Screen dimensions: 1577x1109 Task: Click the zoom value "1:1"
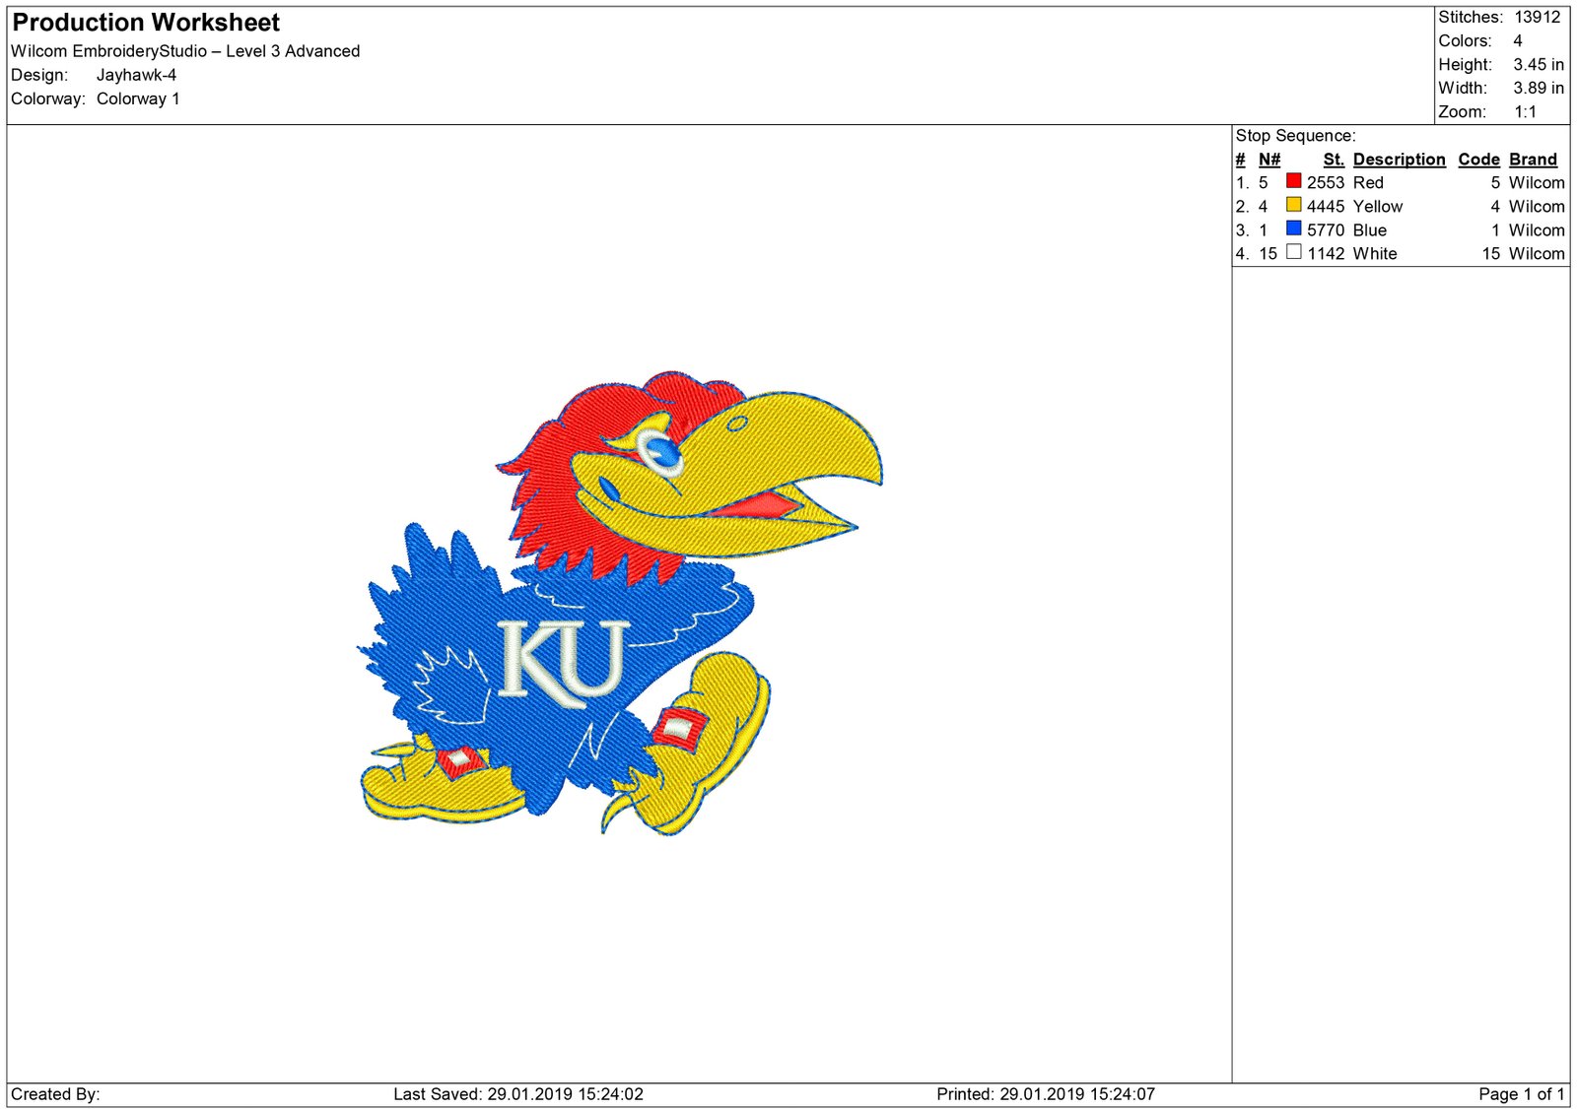tap(1526, 111)
